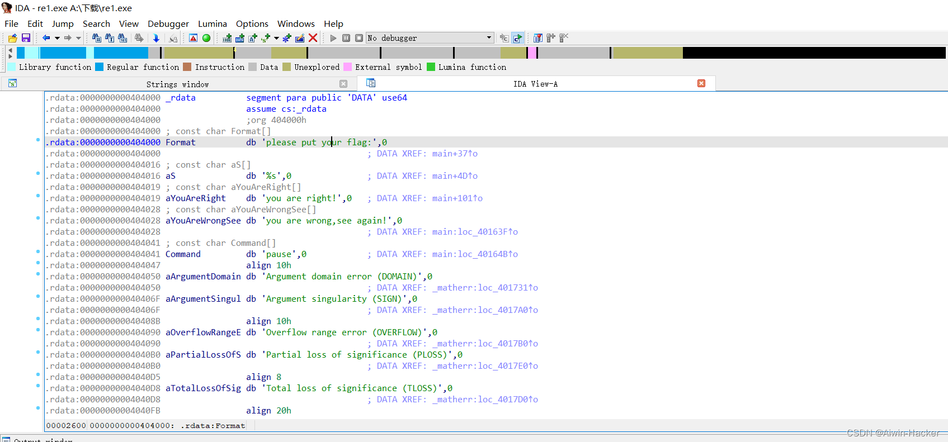Open the File menu
Viewport: 948px width, 442px height.
click(x=11, y=23)
